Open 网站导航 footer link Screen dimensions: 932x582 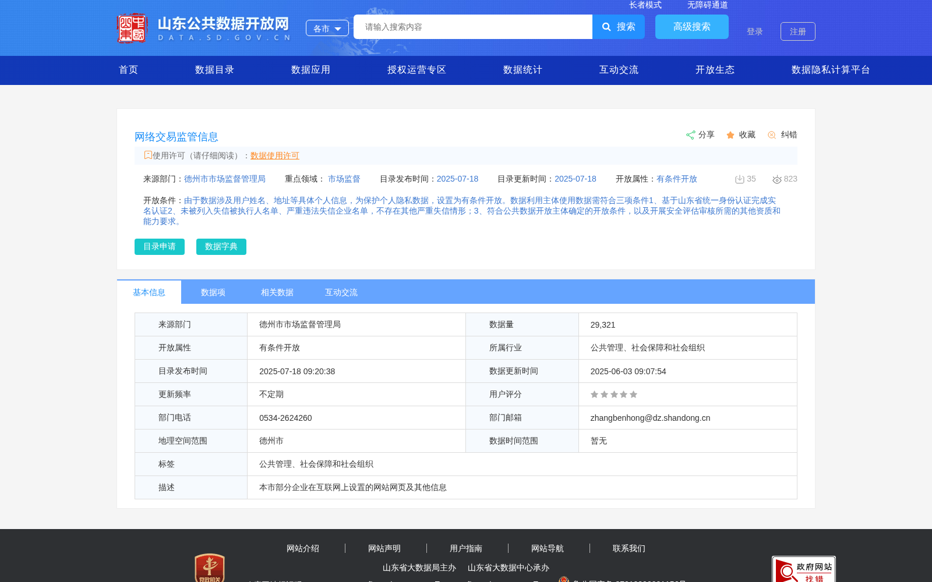coord(548,548)
